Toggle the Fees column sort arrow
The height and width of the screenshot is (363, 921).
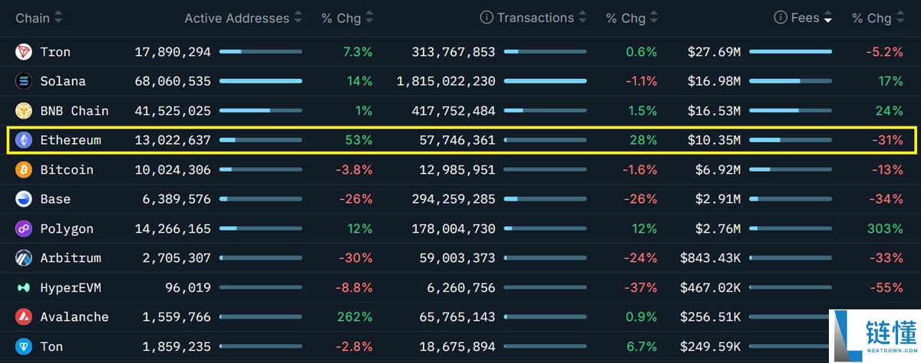(827, 18)
